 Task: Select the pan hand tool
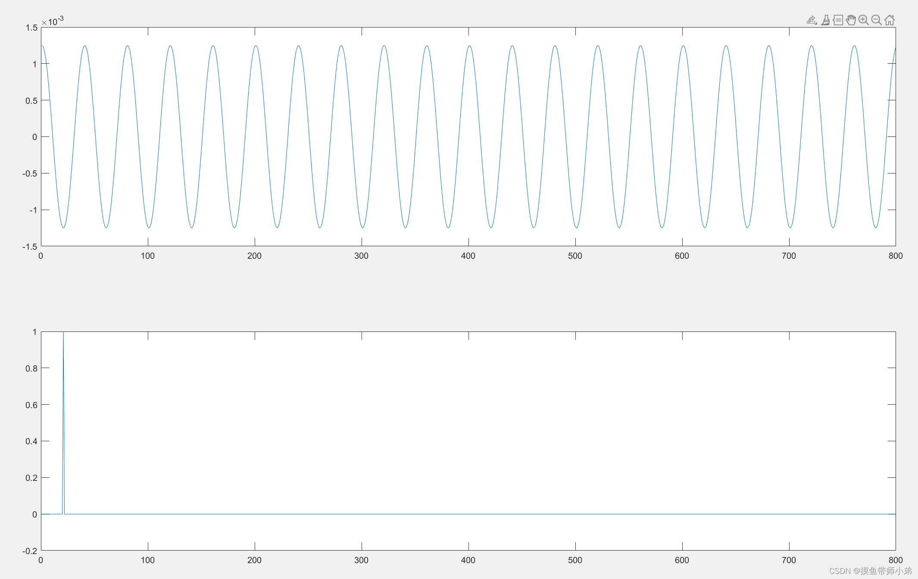tap(851, 20)
